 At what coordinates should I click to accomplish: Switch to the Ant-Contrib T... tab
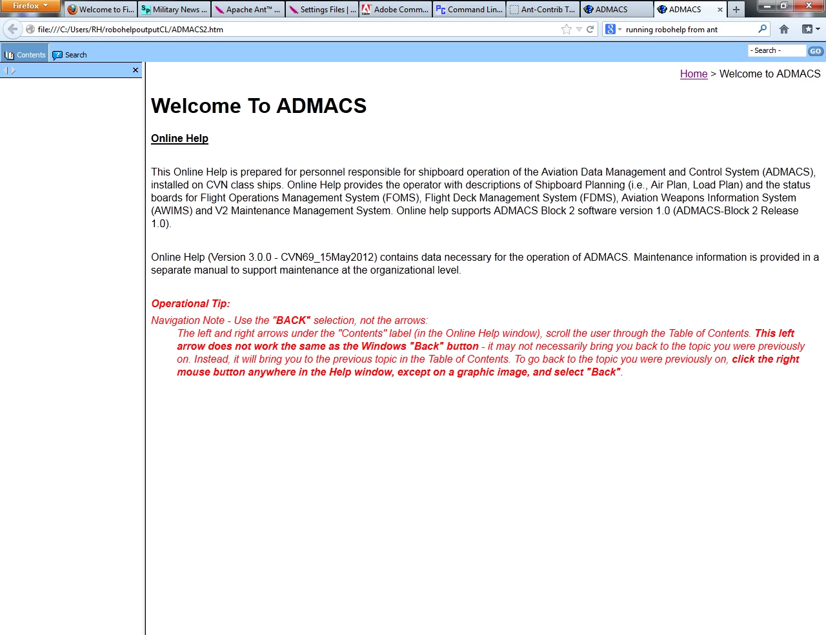542,10
